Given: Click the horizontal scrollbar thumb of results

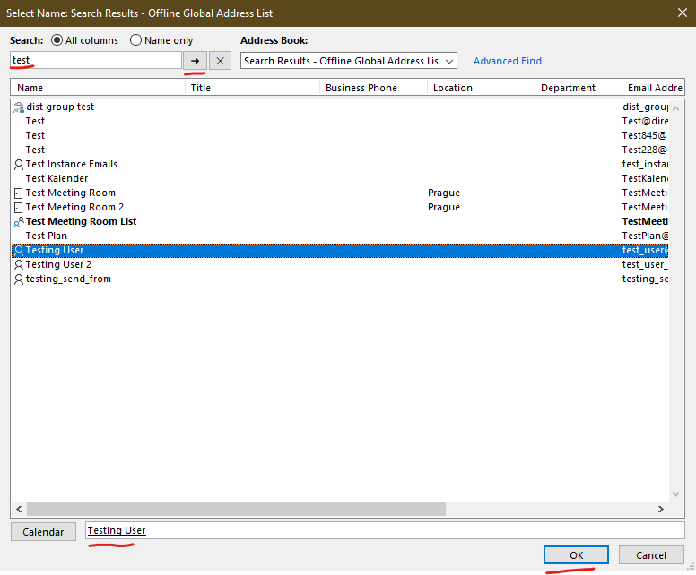Looking at the screenshot, I should 236,509.
